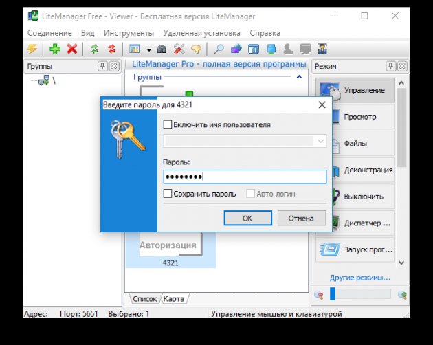Switch to the Карта tab
433x345 pixels.
pos(174,299)
